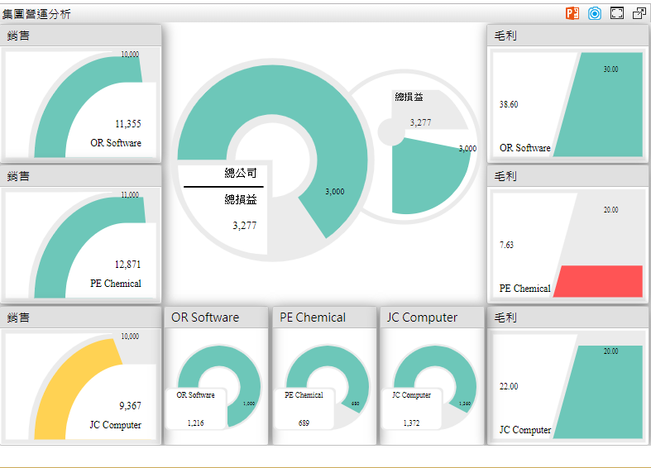Click 總損益 label under 總公司
Image resolution: width=651 pixels, height=468 pixels.
(x=241, y=199)
